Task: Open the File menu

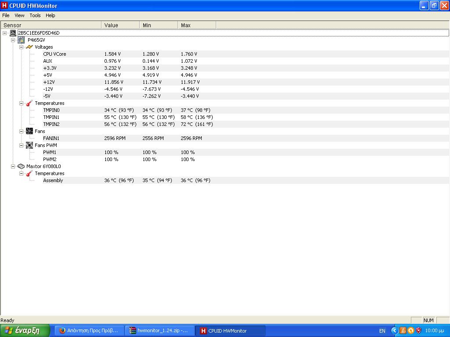Action: (x=6, y=15)
